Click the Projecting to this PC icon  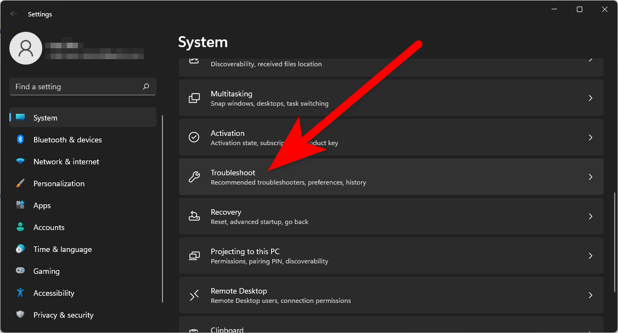pos(194,256)
